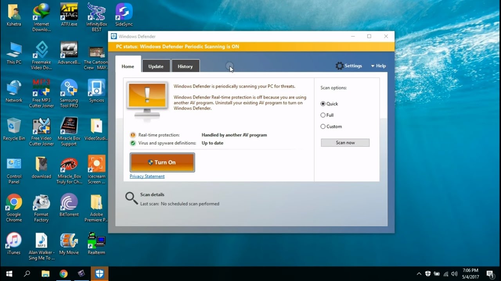The image size is (501, 281).
Task: Open the Recycle Bin
Action: [14, 129]
